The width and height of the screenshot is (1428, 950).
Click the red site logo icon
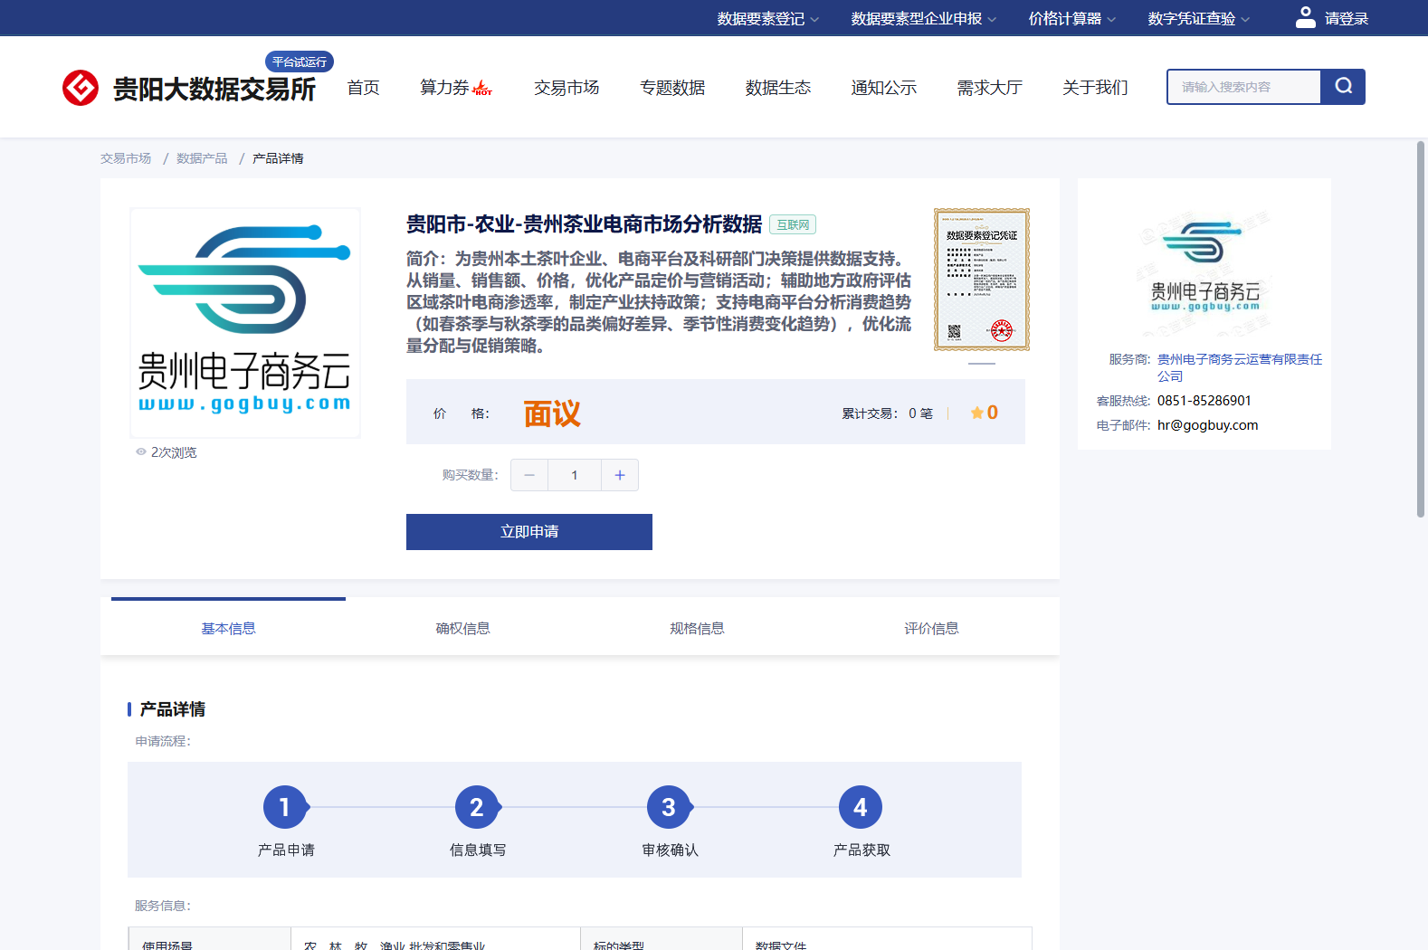click(81, 88)
